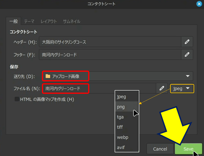Switch to the レイアウト tab

(49, 21)
